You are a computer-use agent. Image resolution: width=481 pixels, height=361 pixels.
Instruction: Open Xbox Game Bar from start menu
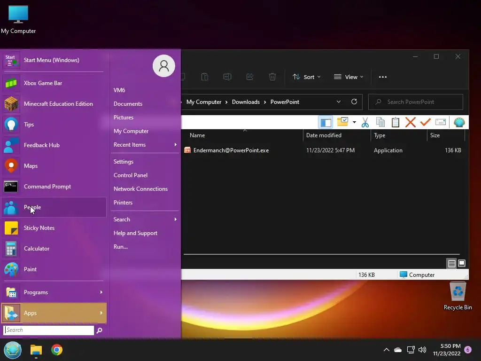54,83
